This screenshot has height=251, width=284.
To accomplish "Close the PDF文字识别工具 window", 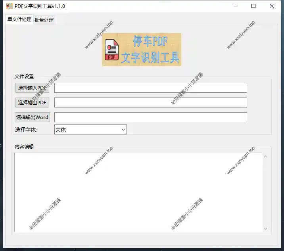I will (x=272, y=6).
